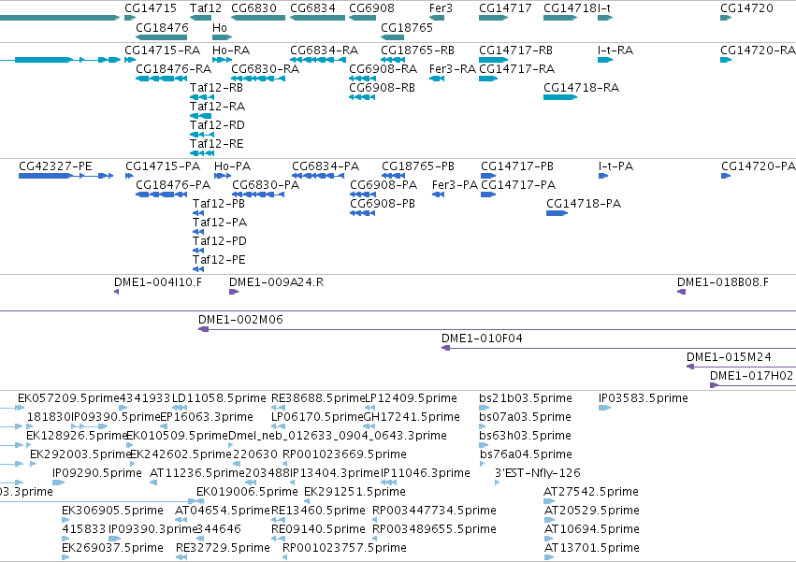
Task: Select the Fer3 gene label
Action: 441,8
